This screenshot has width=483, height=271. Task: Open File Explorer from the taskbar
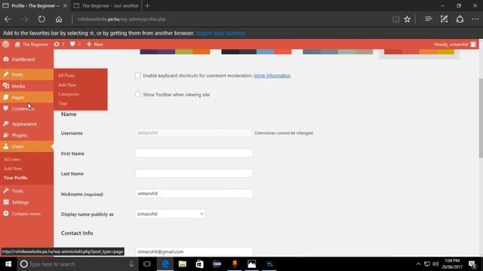183,264
